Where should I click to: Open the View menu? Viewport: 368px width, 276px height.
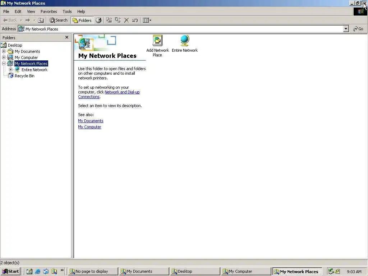click(x=31, y=11)
